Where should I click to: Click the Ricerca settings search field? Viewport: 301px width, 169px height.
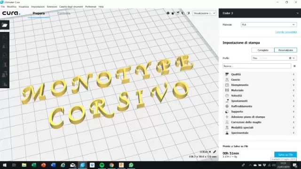click(257, 66)
